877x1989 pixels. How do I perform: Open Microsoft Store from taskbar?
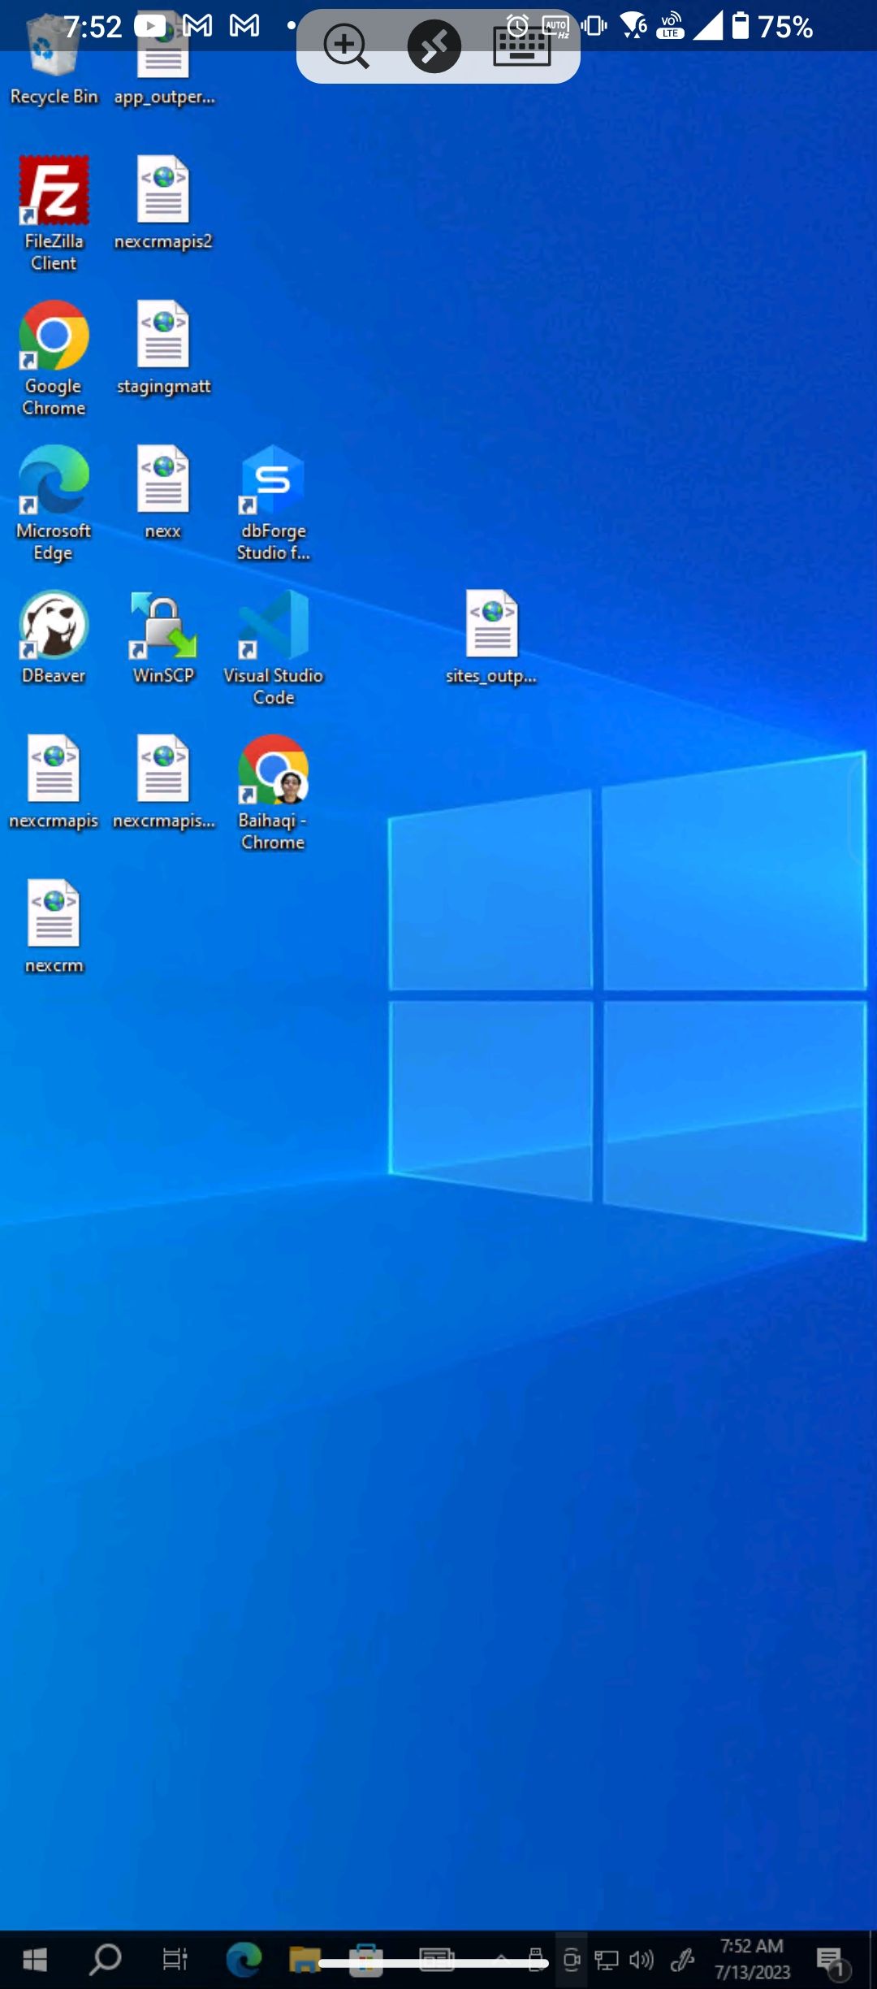point(366,1960)
